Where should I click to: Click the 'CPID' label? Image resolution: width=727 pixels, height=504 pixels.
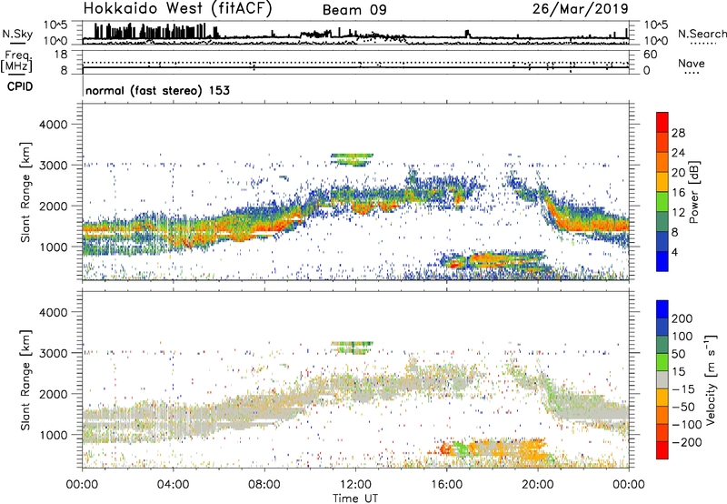[x=20, y=86]
